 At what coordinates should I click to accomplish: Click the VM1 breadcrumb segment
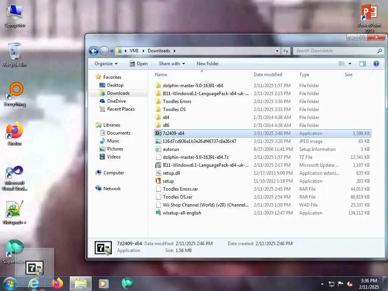(134, 51)
